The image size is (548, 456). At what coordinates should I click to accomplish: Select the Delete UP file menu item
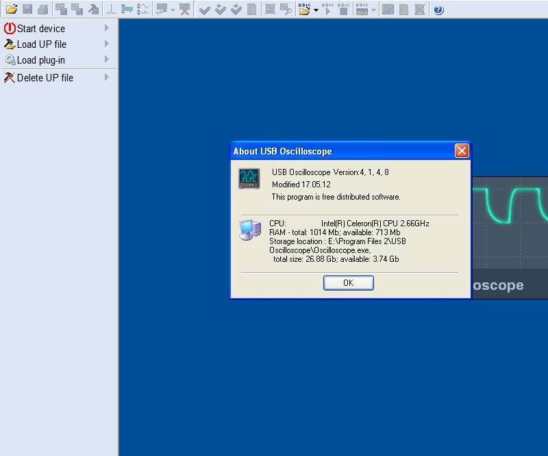(x=59, y=77)
